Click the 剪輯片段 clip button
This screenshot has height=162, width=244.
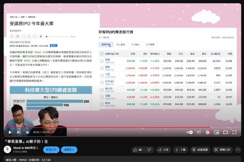(x=222, y=150)
